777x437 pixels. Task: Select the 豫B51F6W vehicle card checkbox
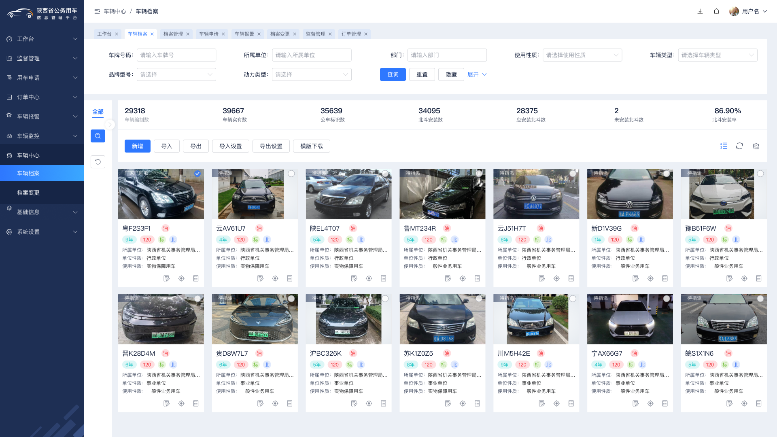pyautogui.click(x=760, y=174)
